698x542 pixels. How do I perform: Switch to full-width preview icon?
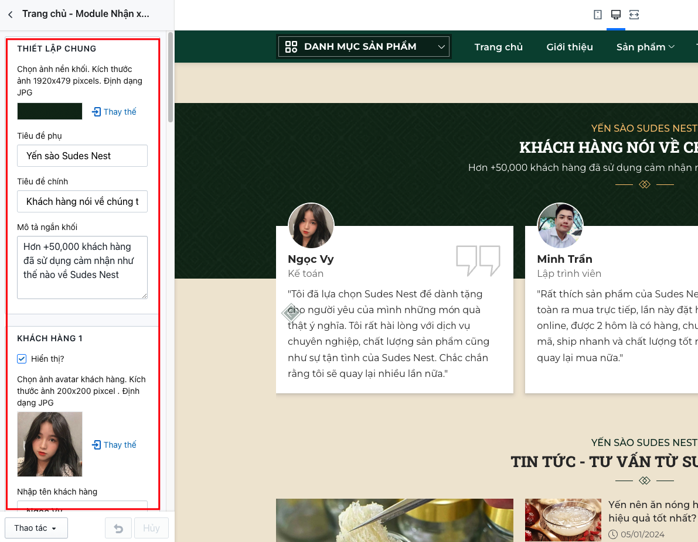(634, 15)
